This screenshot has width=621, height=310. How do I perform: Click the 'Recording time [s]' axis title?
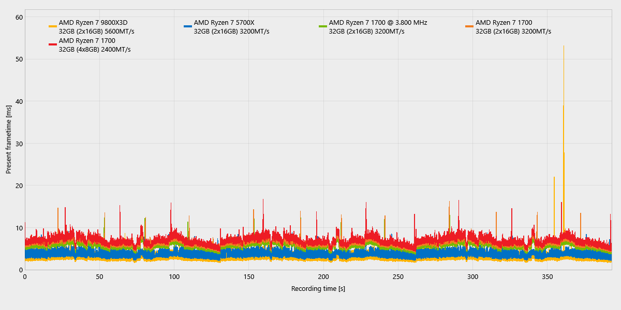tap(318, 289)
